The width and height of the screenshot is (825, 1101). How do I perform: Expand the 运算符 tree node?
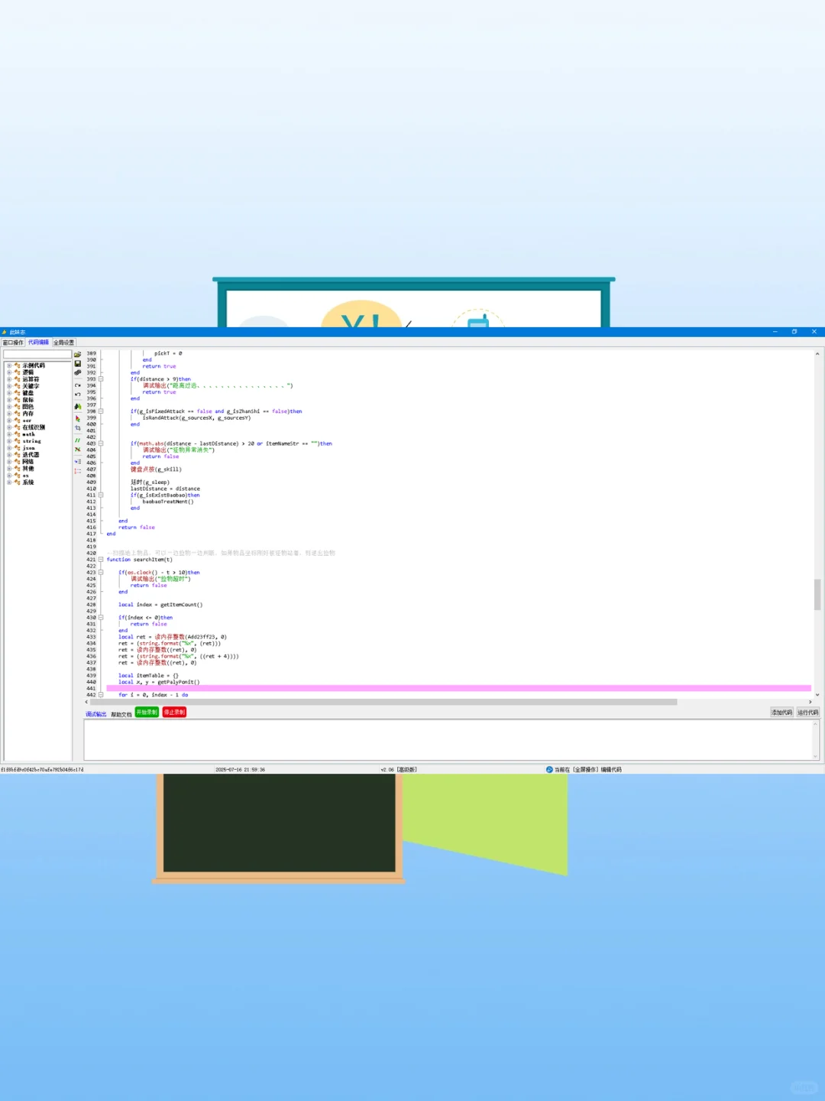click(9, 379)
